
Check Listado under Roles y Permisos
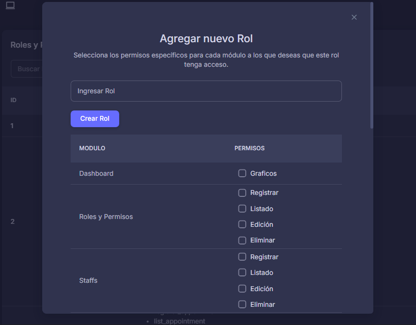pos(242,209)
